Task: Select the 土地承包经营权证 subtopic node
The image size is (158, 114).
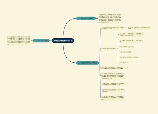Action: pos(113,84)
